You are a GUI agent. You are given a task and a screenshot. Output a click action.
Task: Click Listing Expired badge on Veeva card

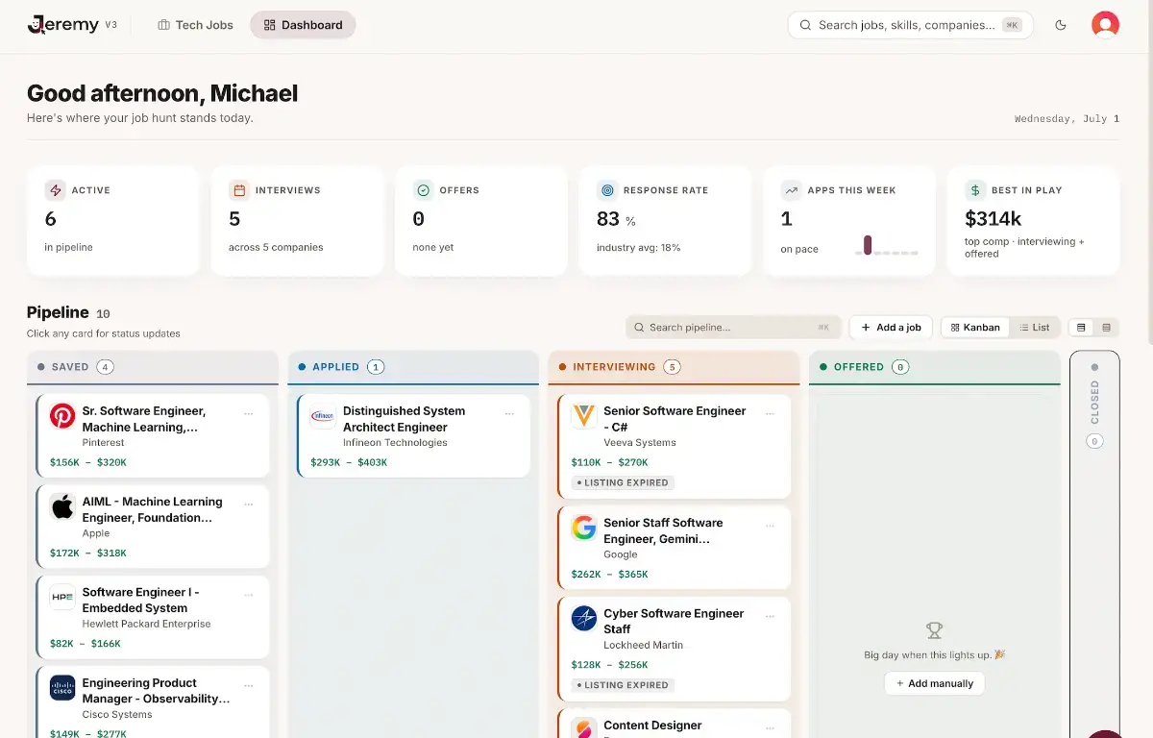623,482
